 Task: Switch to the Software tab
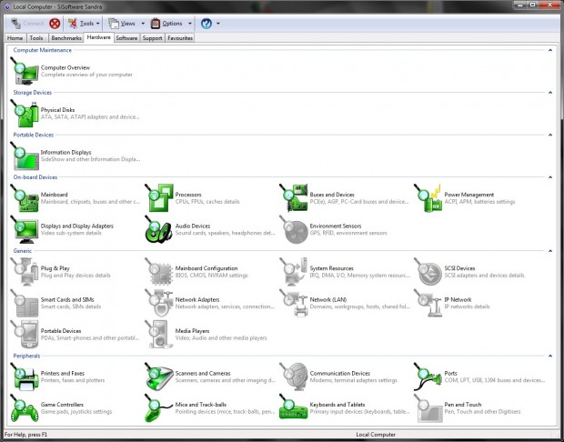click(126, 38)
